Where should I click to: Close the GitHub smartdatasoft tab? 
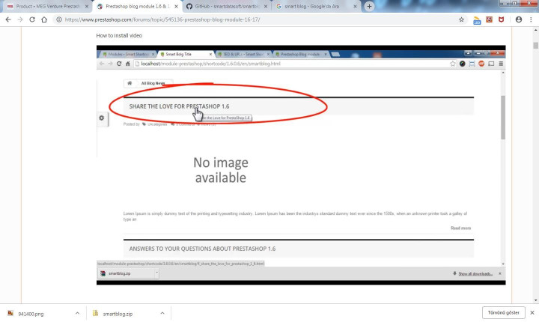265,6
